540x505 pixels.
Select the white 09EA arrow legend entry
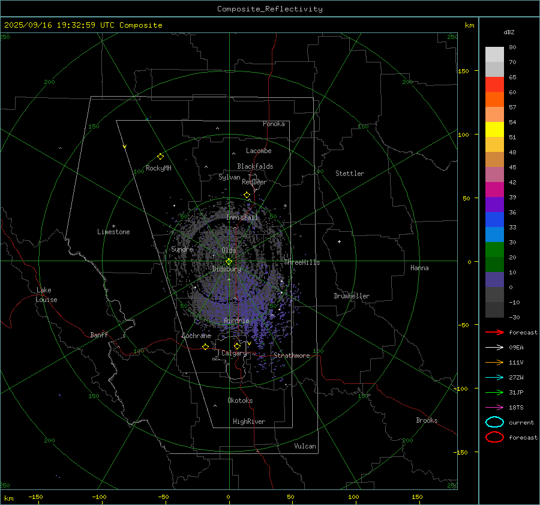494,347
